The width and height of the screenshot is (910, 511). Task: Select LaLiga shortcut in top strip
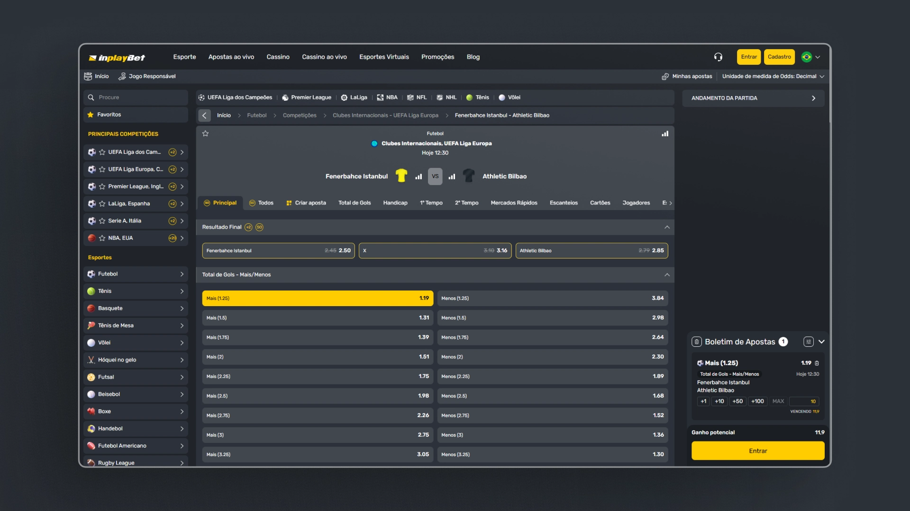pos(354,97)
